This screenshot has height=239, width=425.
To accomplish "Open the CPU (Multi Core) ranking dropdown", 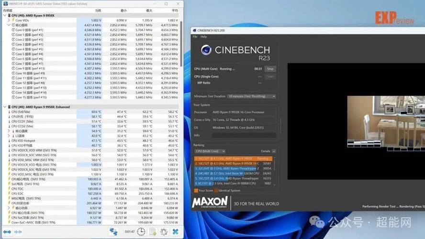I will (210, 152).
